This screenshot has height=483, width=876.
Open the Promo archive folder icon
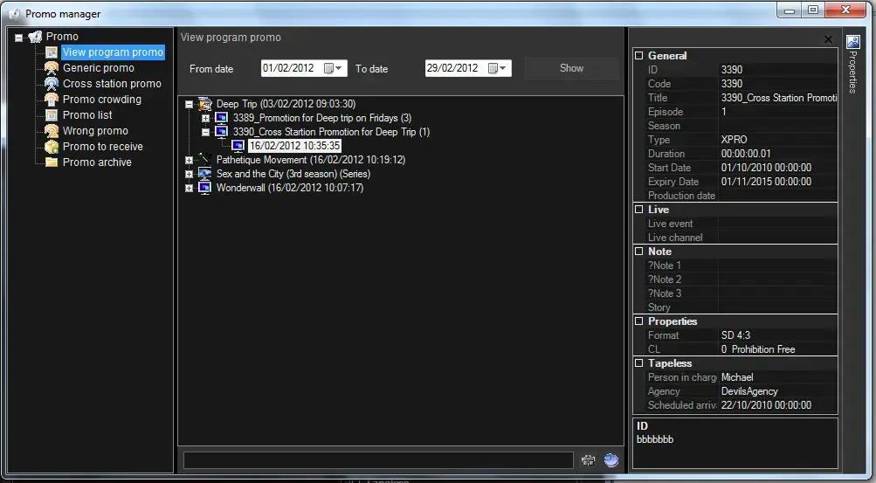pyautogui.click(x=52, y=162)
